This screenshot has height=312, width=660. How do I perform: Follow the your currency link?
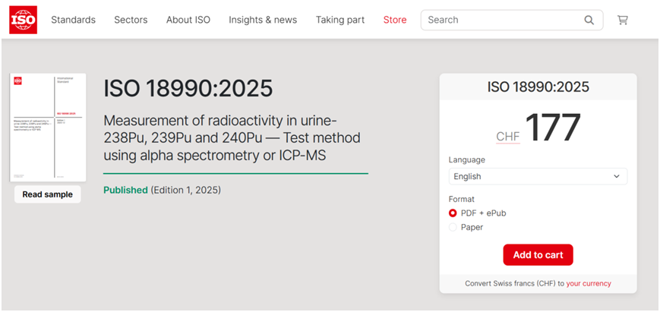tap(589, 284)
